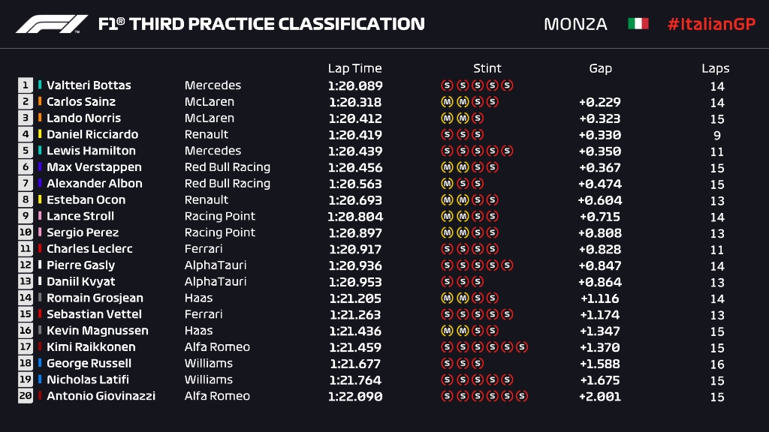Image resolution: width=769 pixels, height=432 pixels.
Task: Click the Gap column header
Action: click(600, 68)
